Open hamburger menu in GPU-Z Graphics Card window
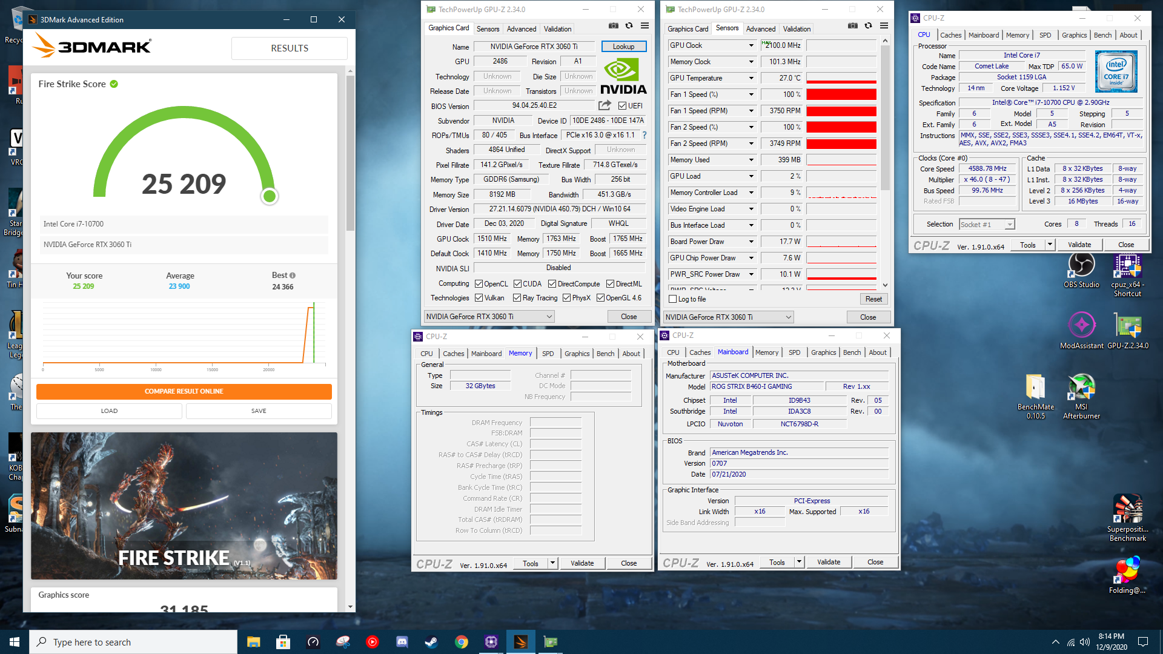Screen dimensions: 1163x654 (645, 25)
